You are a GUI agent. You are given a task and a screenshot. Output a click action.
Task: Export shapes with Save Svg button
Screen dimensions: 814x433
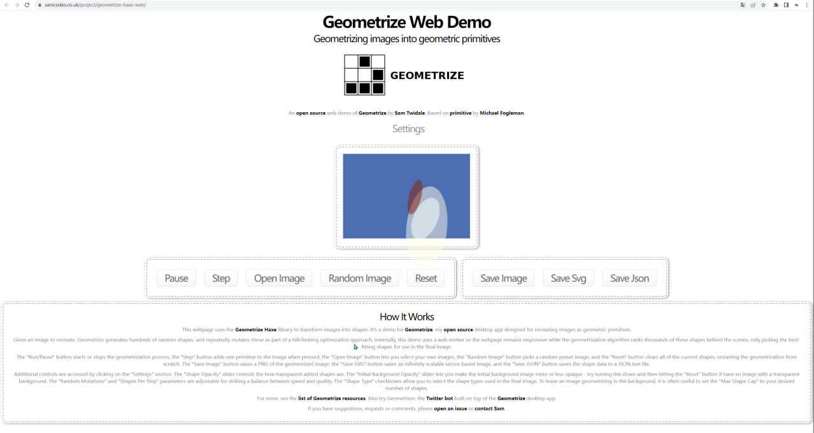coord(569,278)
